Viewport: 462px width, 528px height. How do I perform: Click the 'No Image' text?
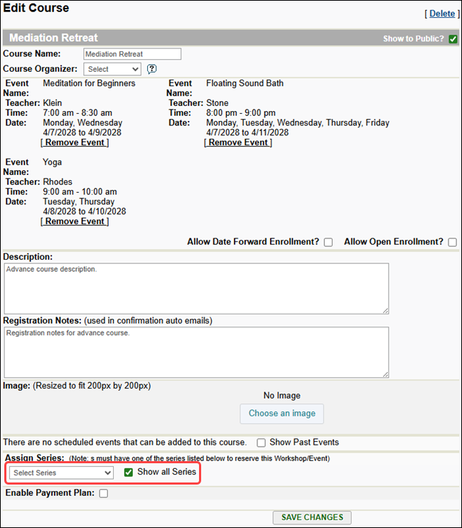281,396
